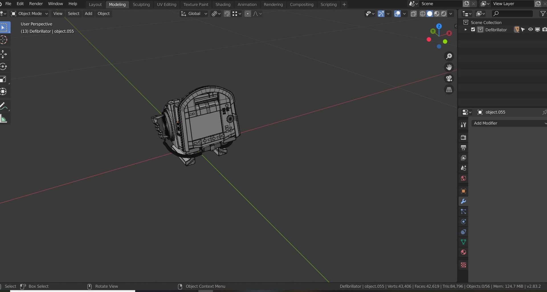The image size is (547, 292).
Task: Switch to solid shading
Action: click(x=430, y=14)
